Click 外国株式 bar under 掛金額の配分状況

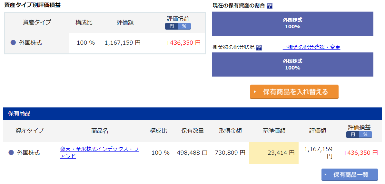coord(293,64)
